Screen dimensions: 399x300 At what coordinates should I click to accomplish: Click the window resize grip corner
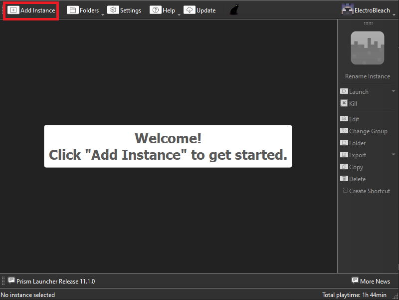coord(396,297)
